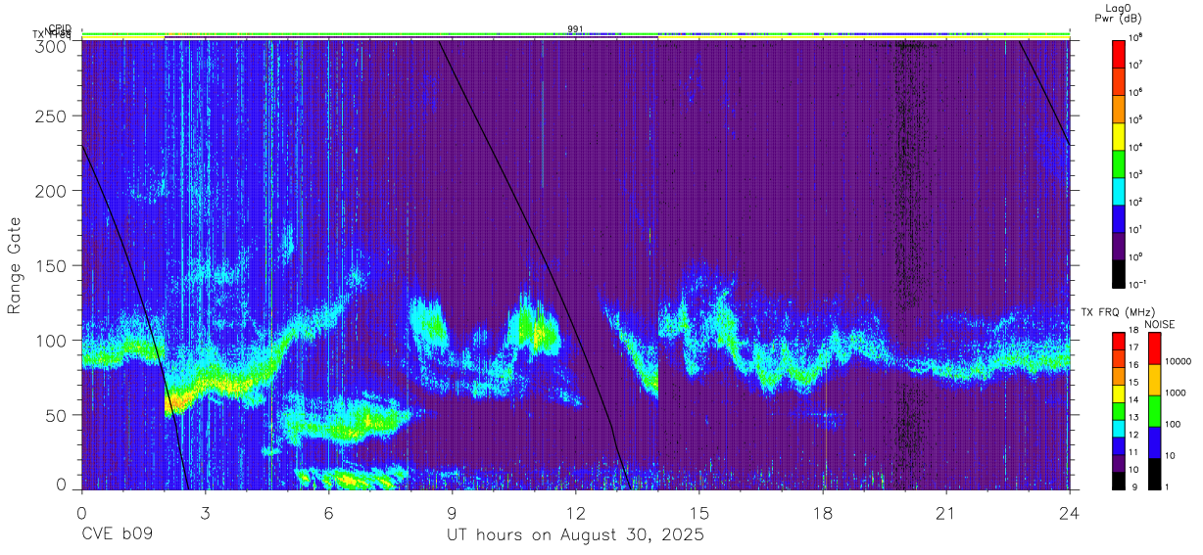The image size is (1203, 555).
Task: Click the x-axis tick label '15'
Action: coord(698,513)
